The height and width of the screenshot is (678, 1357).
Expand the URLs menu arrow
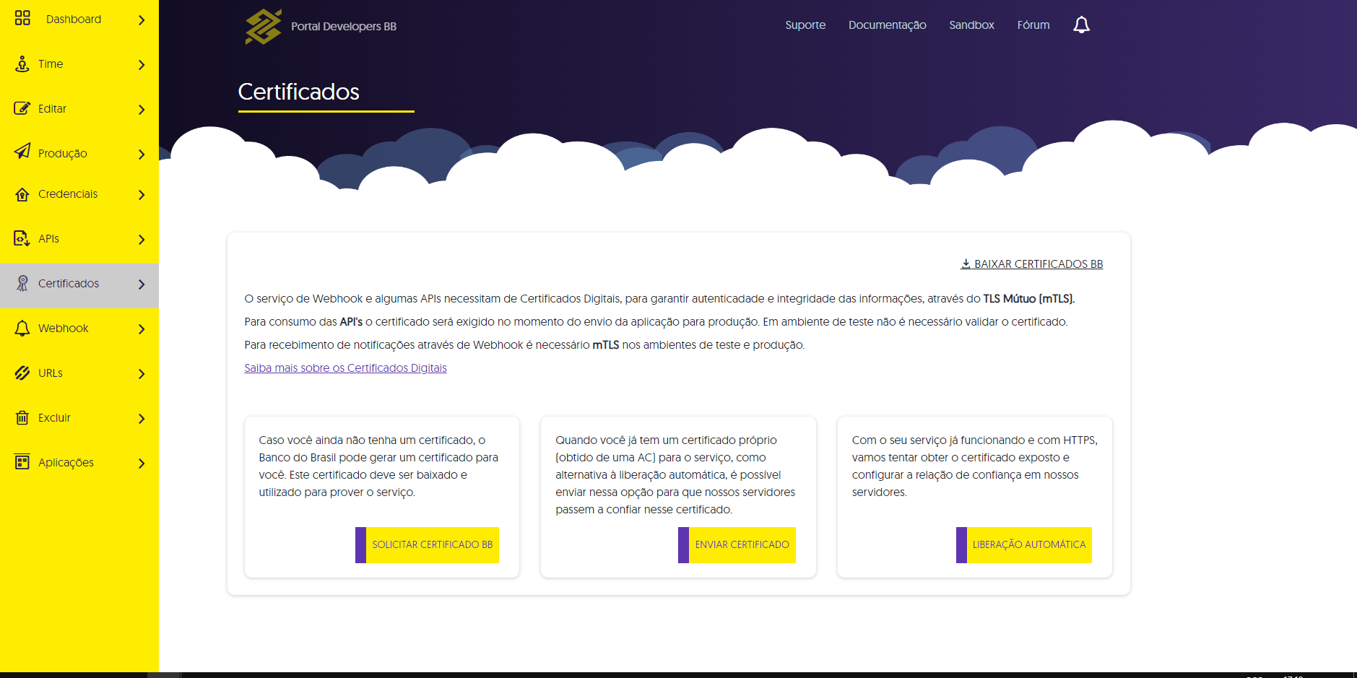point(142,374)
